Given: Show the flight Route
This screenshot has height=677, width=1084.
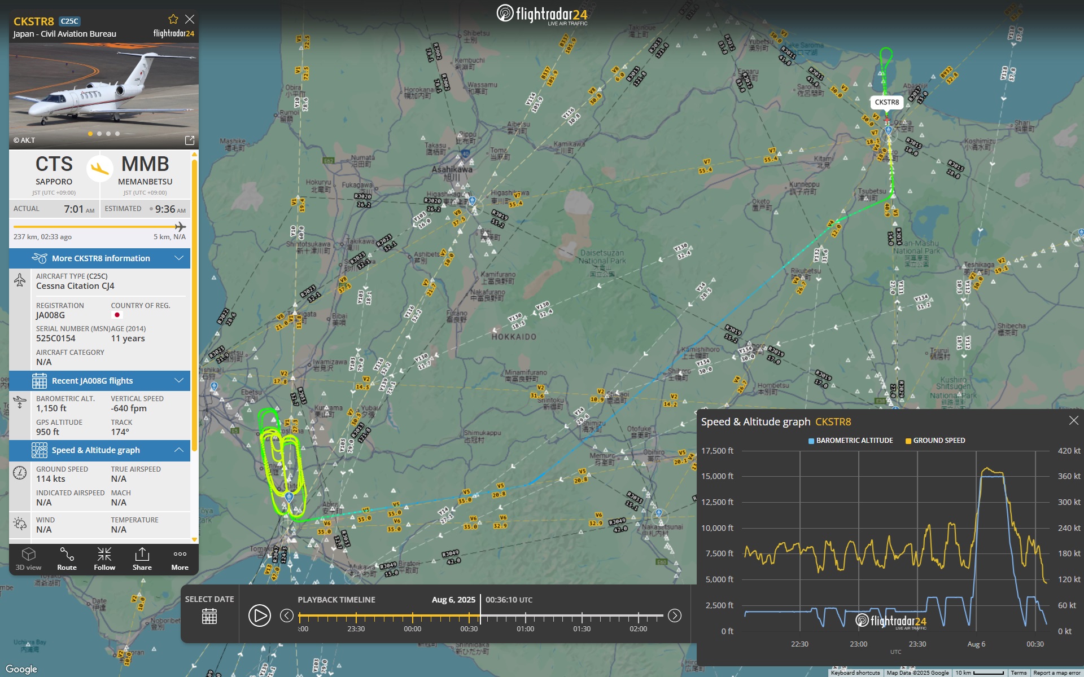Looking at the screenshot, I should point(67,559).
